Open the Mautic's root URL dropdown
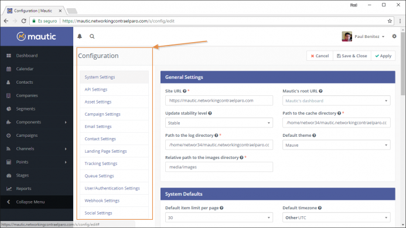406x228 pixels. 336,101
